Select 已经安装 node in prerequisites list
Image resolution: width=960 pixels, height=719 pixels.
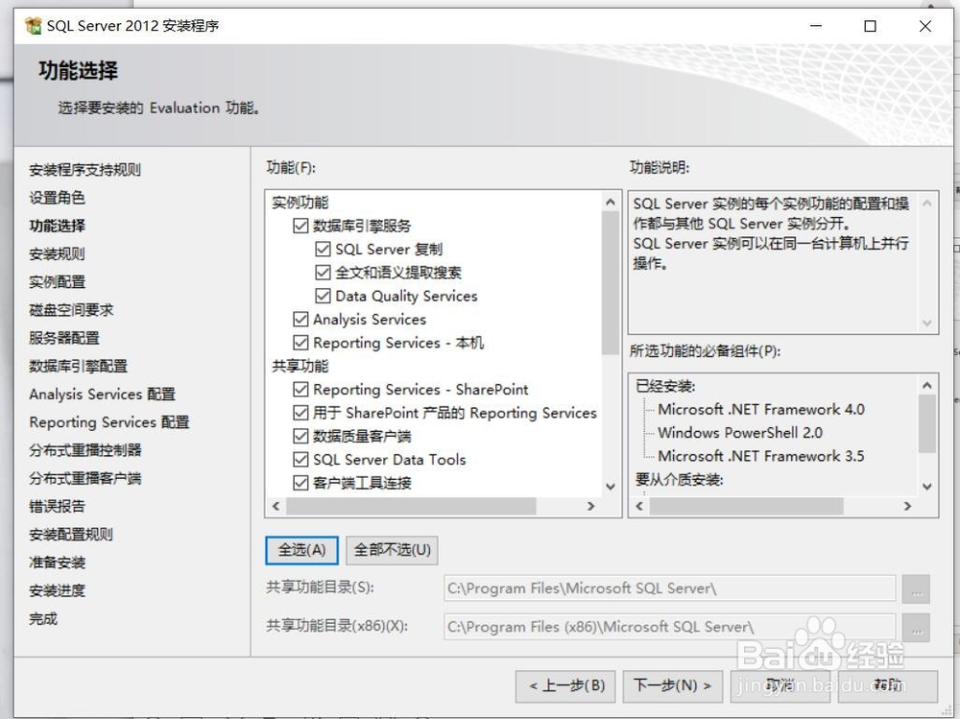tap(665, 387)
